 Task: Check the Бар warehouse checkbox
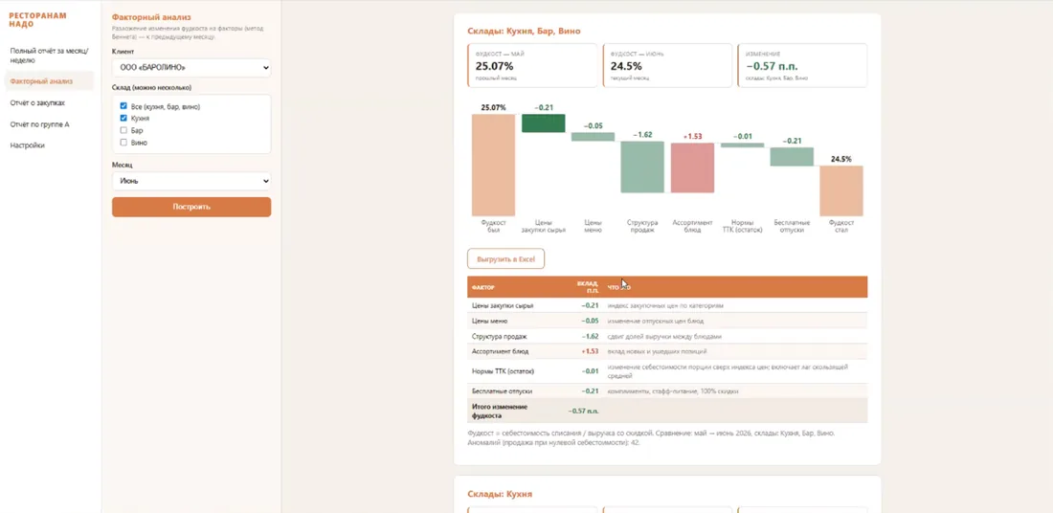(123, 129)
